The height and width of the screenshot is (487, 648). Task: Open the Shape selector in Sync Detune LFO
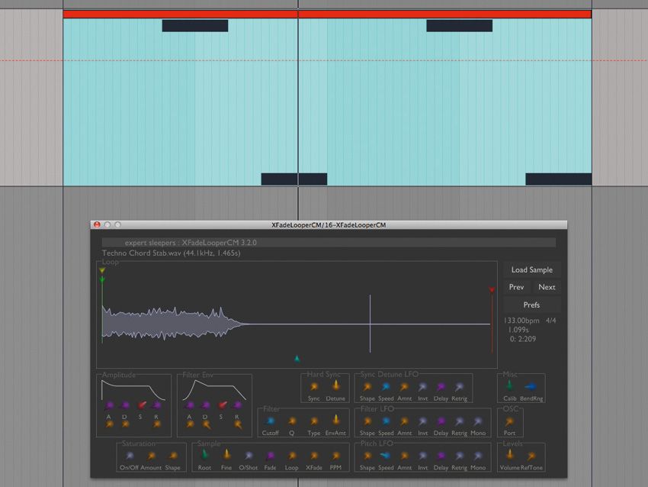coord(368,387)
